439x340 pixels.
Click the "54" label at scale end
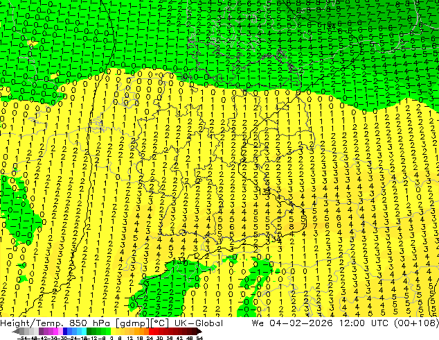[x=199, y=339]
